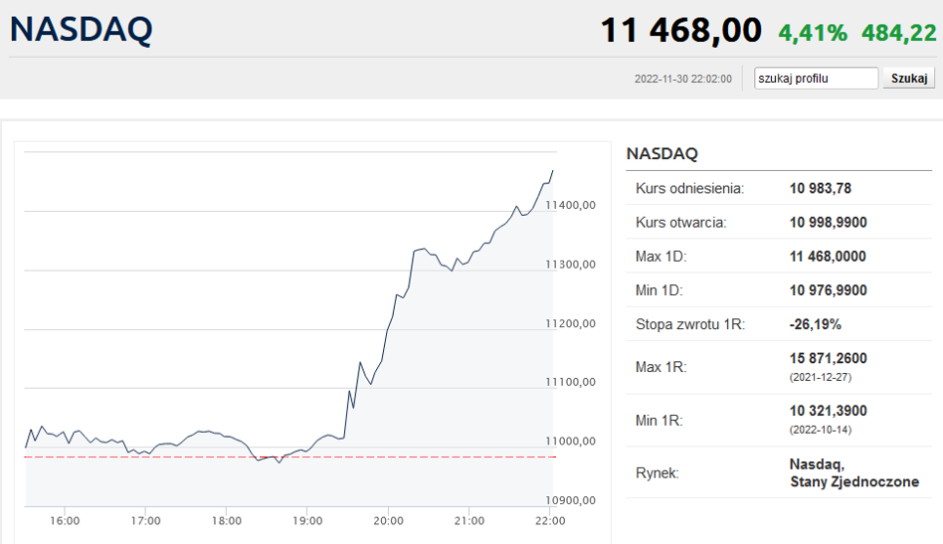This screenshot has width=943, height=544.
Task: Click the 'szukaj profilu' search field
Action: point(816,79)
